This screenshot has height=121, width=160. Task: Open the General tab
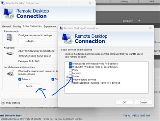[x=6, y=27]
